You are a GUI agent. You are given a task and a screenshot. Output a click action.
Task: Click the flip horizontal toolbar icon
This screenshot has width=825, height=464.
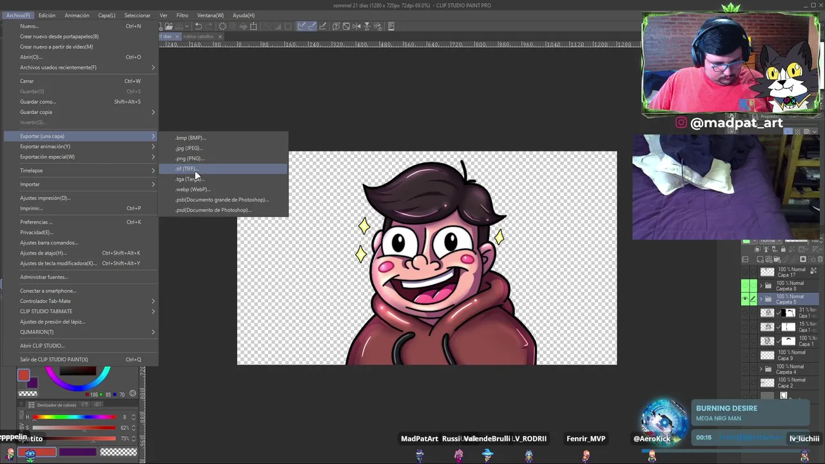click(356, 26)
